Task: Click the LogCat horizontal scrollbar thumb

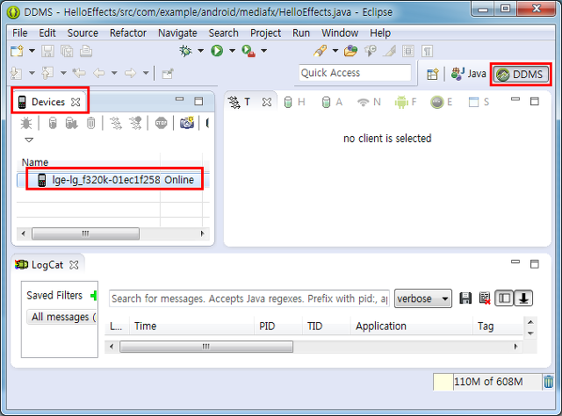Action: click(x=206, y=347)
